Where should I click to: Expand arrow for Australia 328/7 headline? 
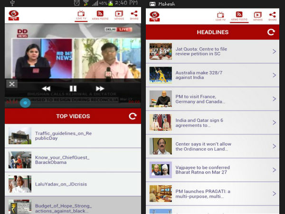click(x=274, y=75)
